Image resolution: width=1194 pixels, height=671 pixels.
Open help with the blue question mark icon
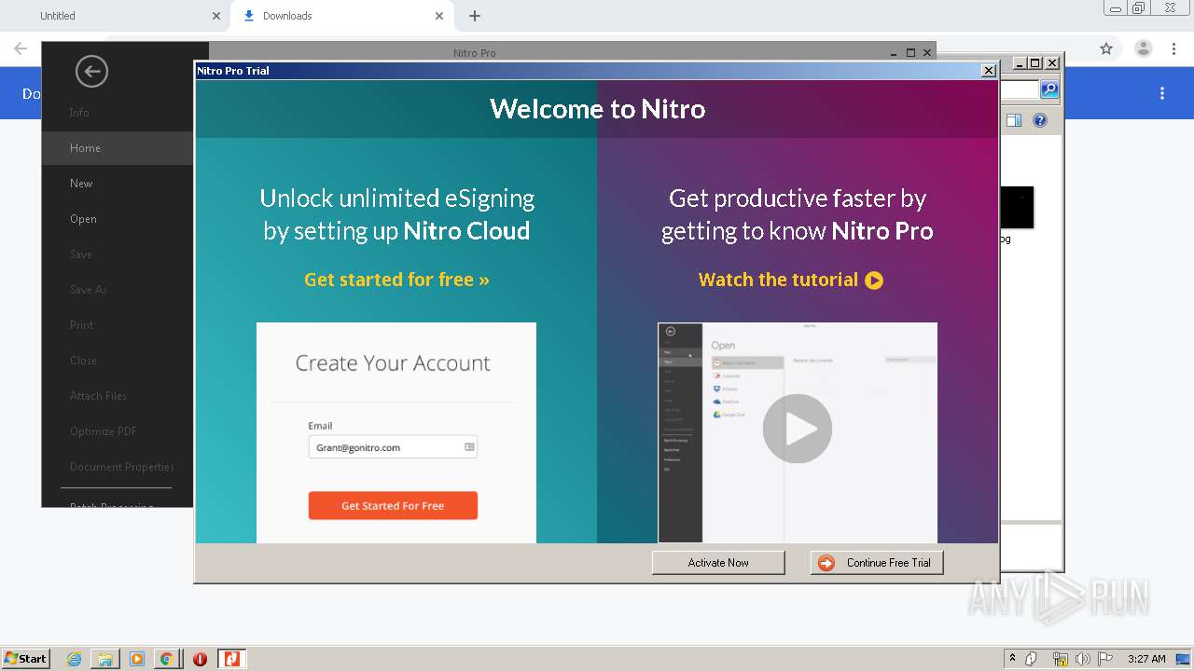1040,120
